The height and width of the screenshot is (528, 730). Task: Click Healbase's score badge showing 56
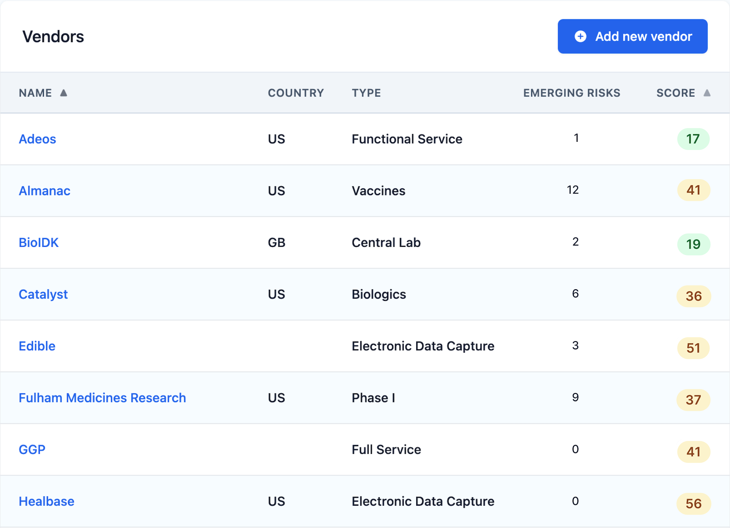click(x=693, y=503)
